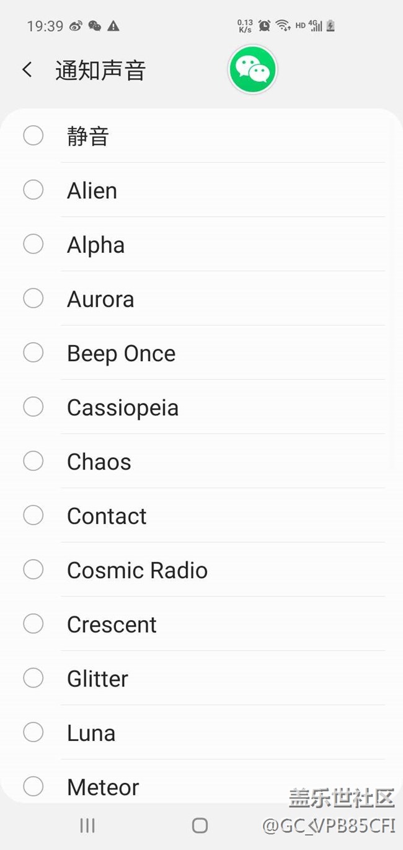Tap the green WeChat app icon

(252, 70)
